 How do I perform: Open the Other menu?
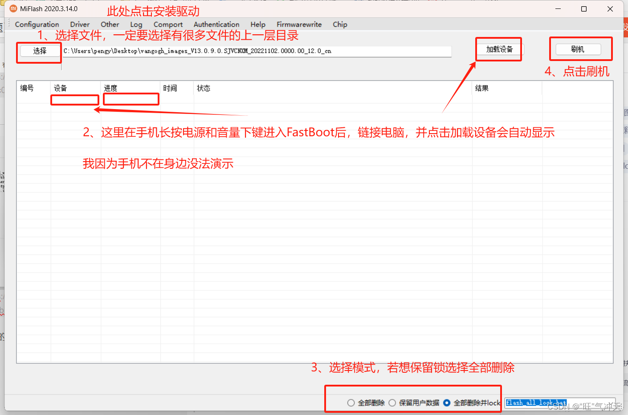point(110,24)
